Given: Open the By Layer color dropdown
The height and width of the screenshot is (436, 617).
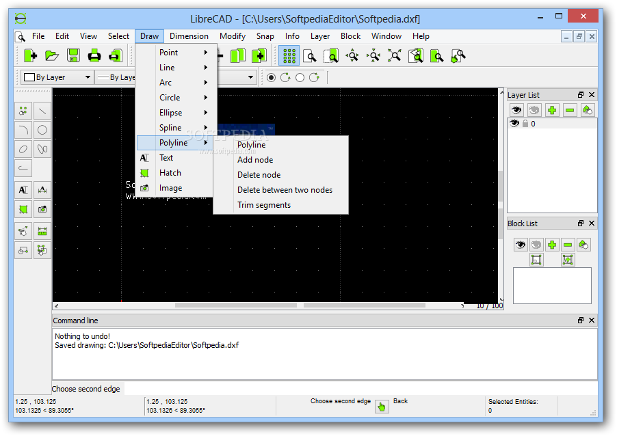Looking at the screenshot, I should click(x=57, y=77).
